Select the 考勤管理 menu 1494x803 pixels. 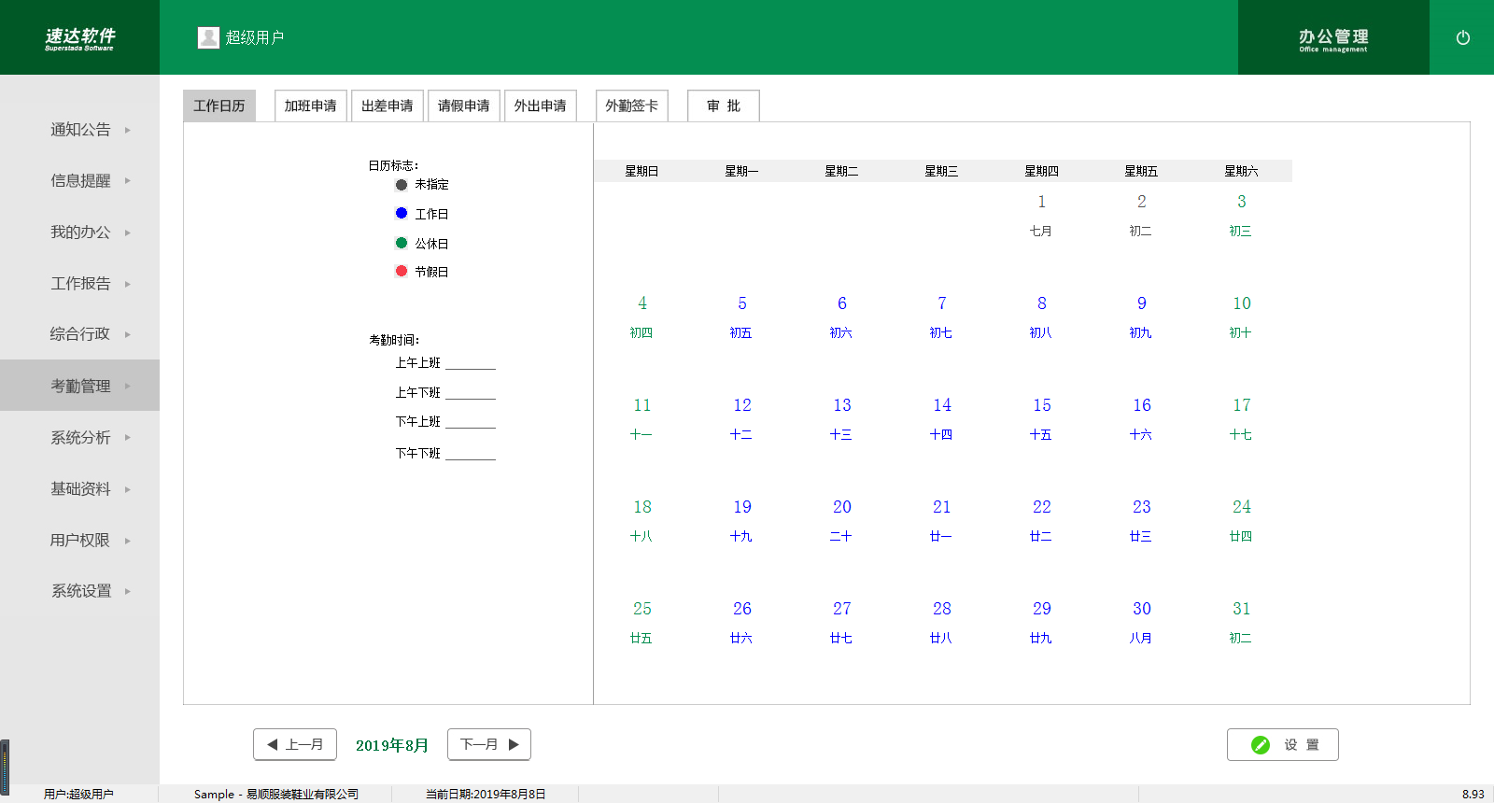coord(80,386)
